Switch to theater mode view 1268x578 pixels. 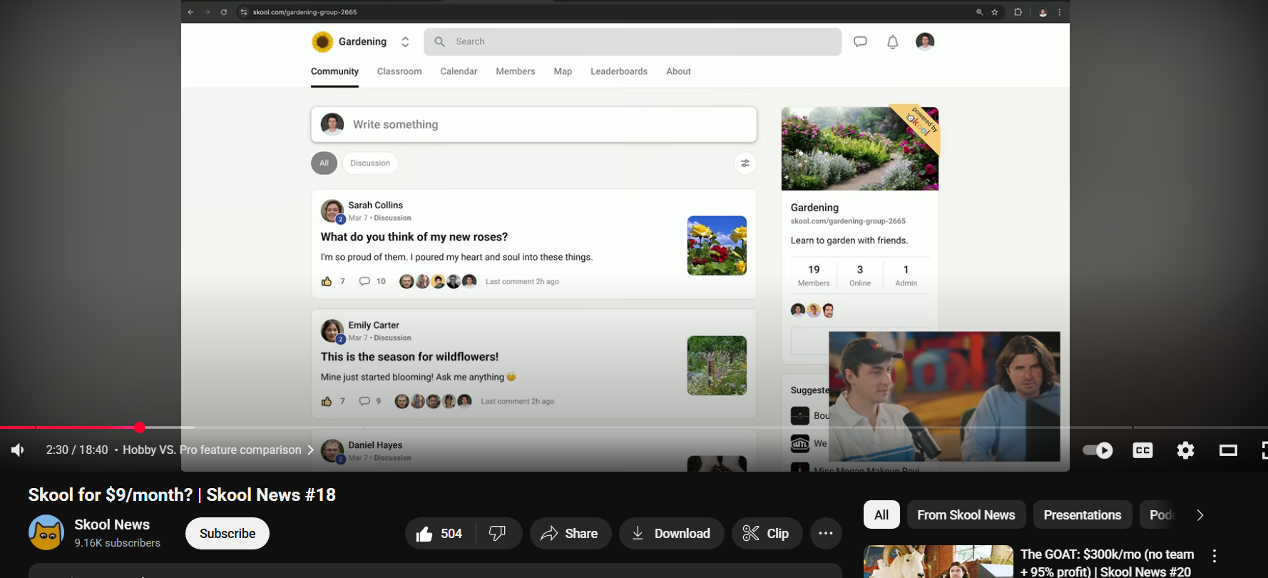pos(1228,450)
